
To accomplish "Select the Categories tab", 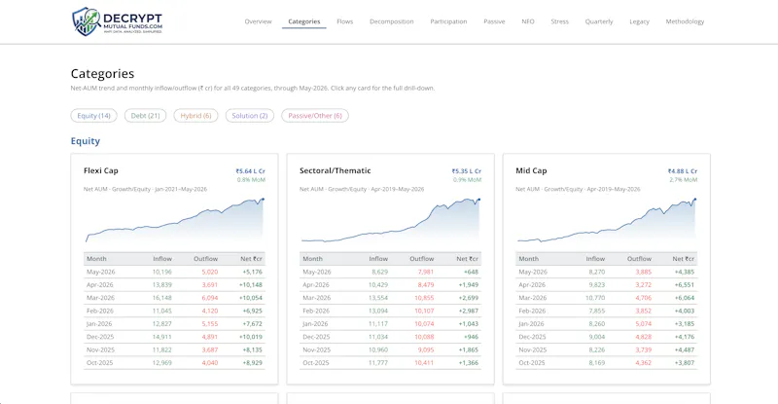I will point(304,21).
